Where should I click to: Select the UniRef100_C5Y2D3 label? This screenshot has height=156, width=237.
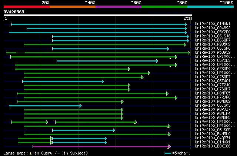tap(213, 60)
